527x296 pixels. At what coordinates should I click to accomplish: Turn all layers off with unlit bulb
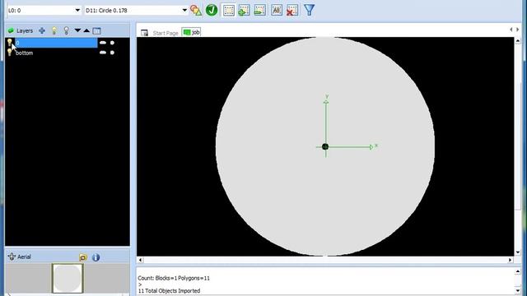(x=66, y=31)
